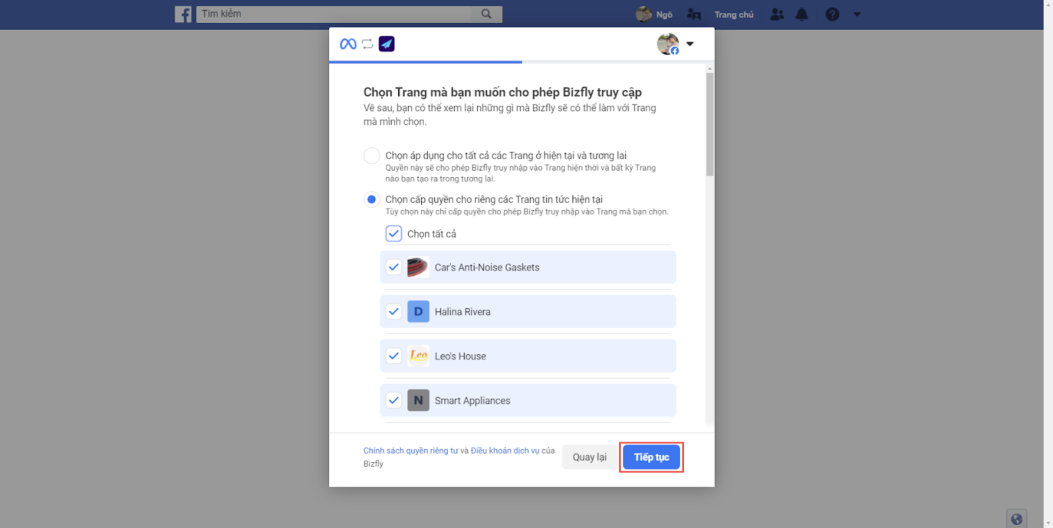Click the Bizfly app icon in dialog
The height and width of the screenshot is (528, 1053).
click(387, 44)
